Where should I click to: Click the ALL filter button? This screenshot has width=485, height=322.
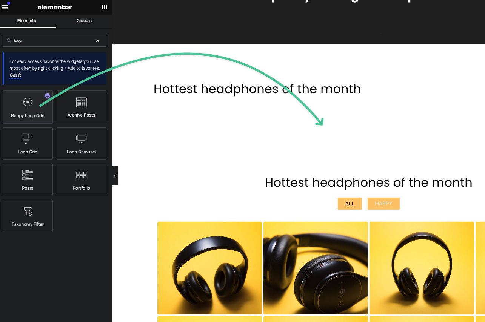350,203
